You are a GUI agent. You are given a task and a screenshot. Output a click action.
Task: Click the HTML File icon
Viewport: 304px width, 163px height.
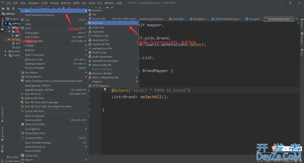90,28
